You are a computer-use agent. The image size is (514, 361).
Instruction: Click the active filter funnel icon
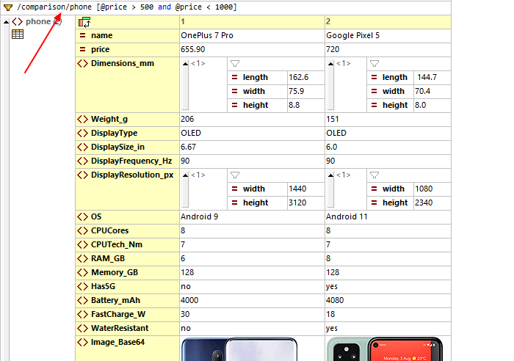click(7, 7)
